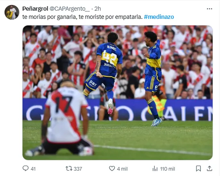Viewport: 220px width, 176px height.
Task: Click the 337 reposts count
Action: (78, 169)
